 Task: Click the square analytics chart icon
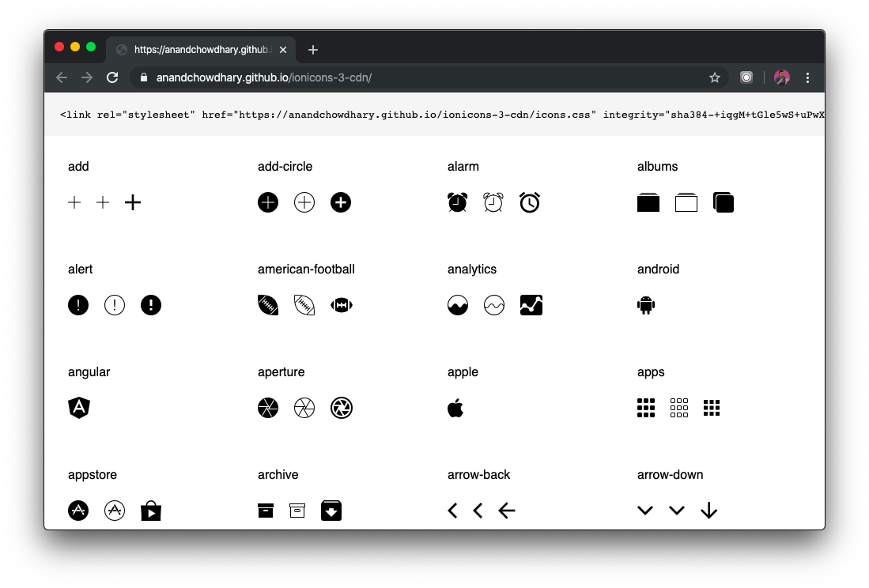pos(531,305)
